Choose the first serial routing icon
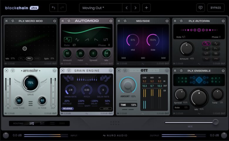This screenshot has height=141, width=229. [32, 123]
